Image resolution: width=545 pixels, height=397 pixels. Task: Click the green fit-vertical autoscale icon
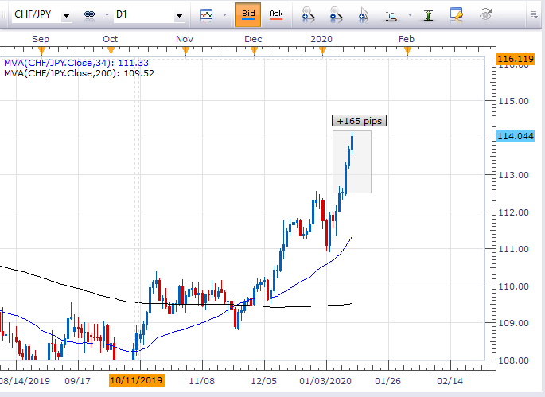(428, 14)
